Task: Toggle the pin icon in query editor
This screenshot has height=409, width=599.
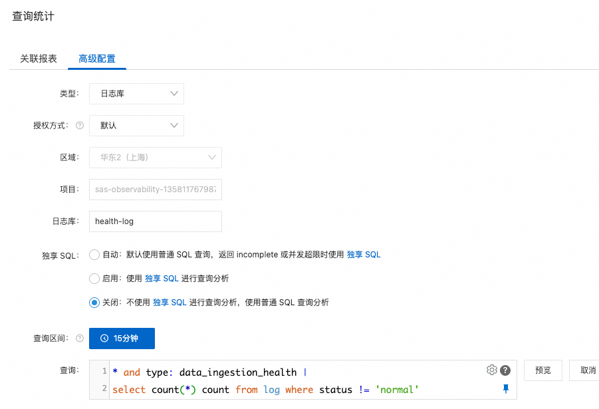Action: 506,389
